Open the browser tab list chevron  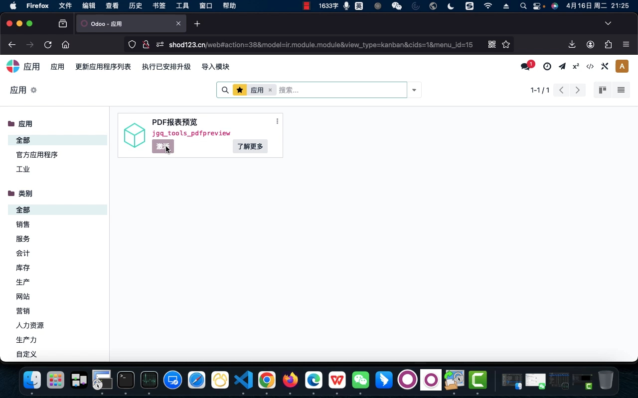(608, 23)
